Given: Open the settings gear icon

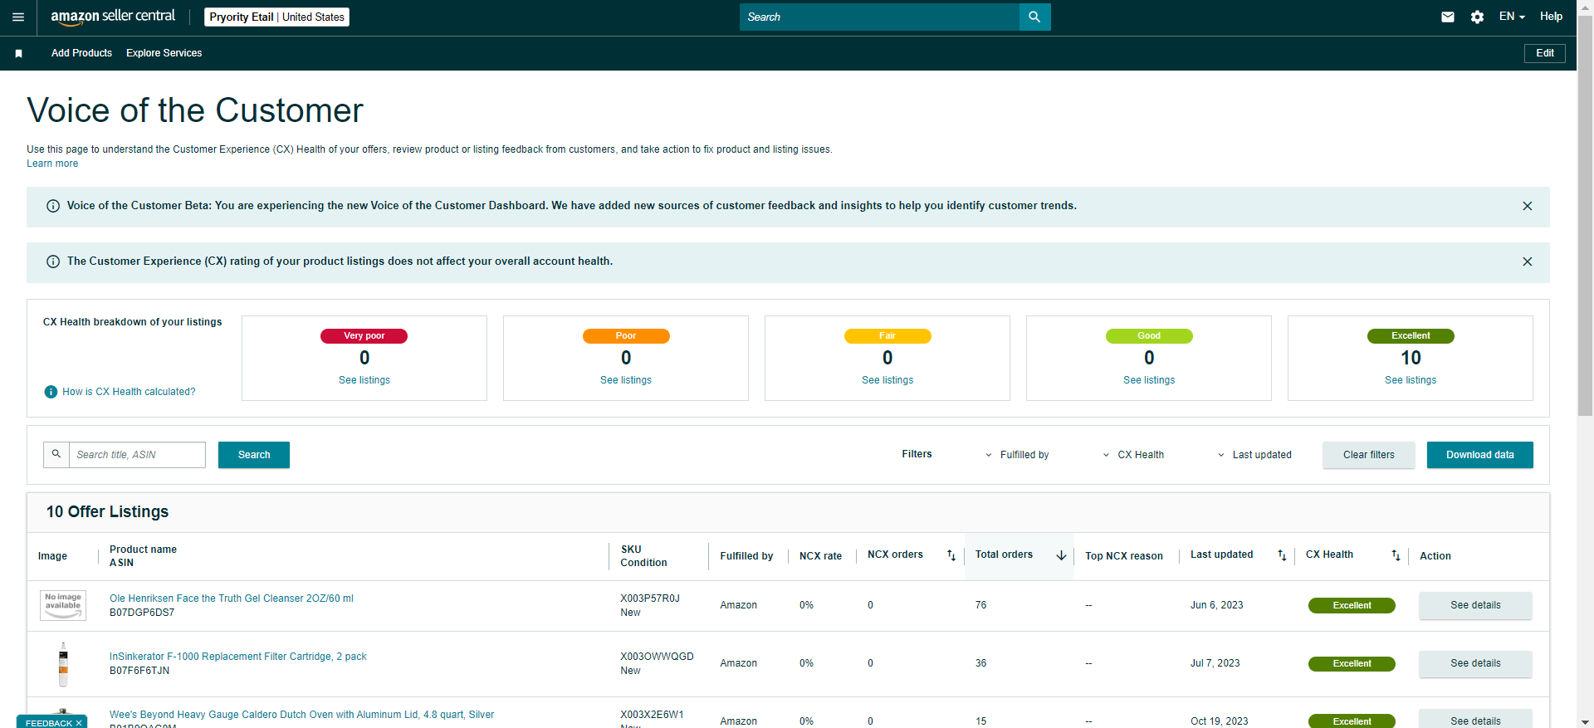Looking at the screenshot, I should point(1477,17).
